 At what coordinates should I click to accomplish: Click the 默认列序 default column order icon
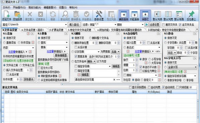coord(158,16)
